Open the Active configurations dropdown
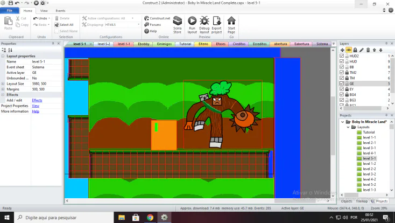The image size is (395, 223). (x=132, y=18)
